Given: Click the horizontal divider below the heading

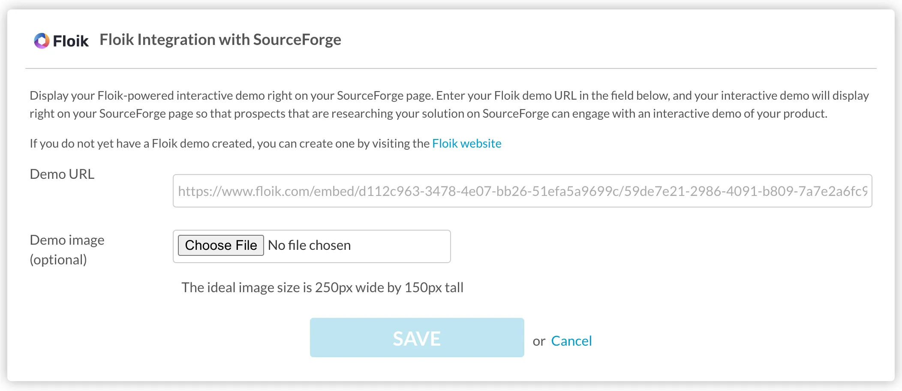Looking at the screenshot, I should click(451, 68).
